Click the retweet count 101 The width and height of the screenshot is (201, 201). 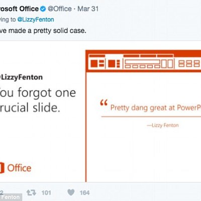click(46, 193)
